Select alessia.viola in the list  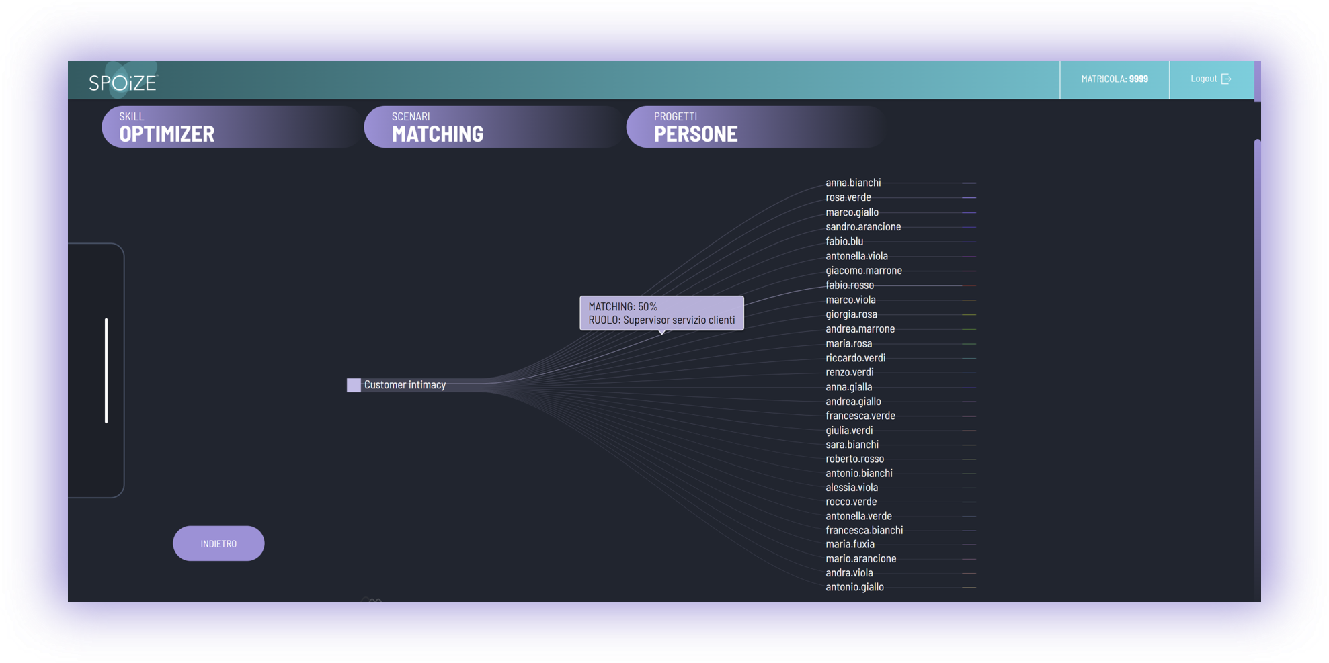click(x=852, y=488)
